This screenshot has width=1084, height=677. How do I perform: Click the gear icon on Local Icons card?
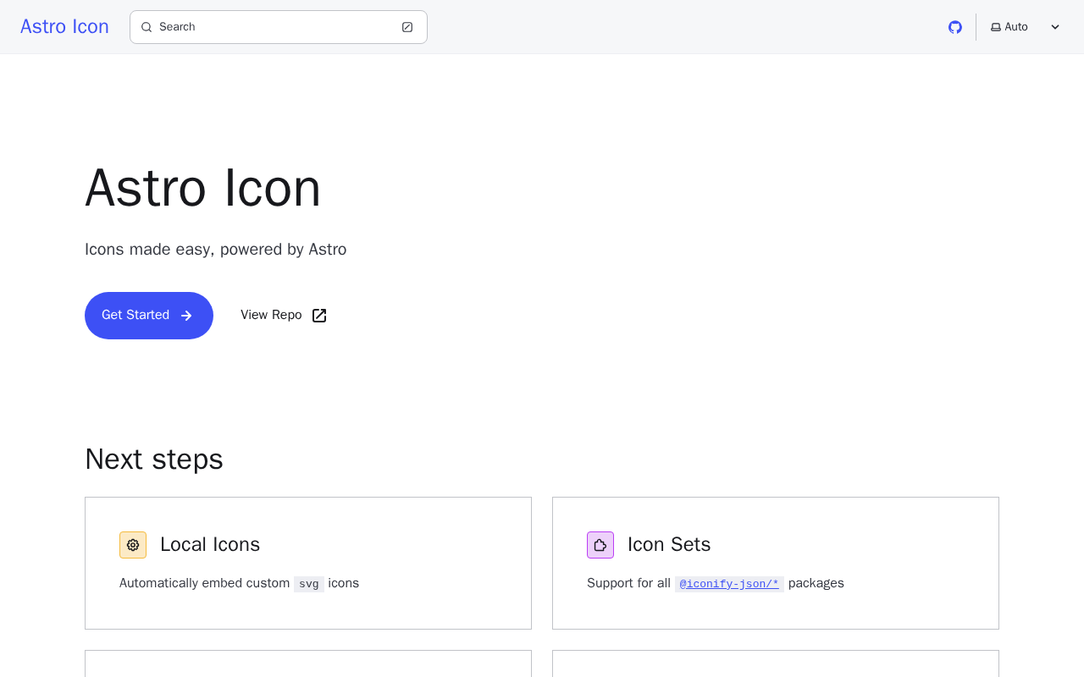click(x=133, y=545)
